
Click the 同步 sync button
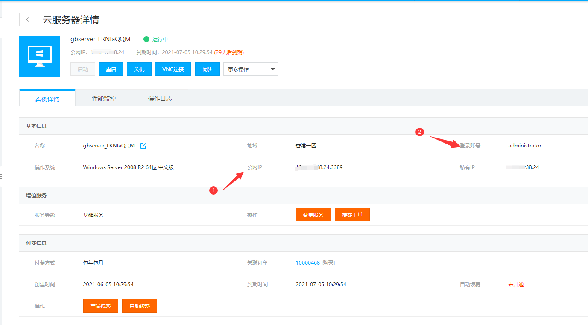pos(208,69)
